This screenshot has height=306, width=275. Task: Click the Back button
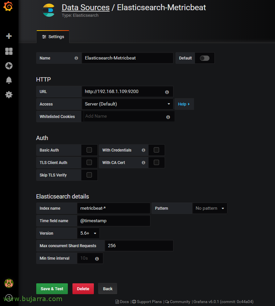108,289
